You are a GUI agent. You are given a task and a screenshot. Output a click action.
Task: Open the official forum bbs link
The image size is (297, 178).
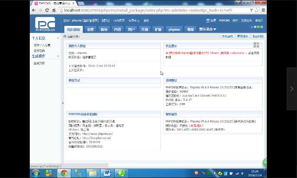[97, 138]
